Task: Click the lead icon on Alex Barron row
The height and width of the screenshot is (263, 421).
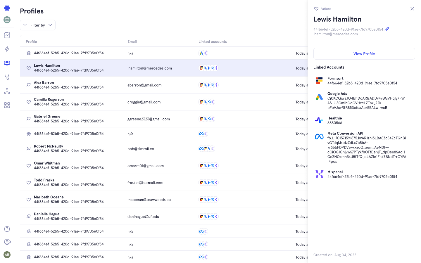Action: 29,85
